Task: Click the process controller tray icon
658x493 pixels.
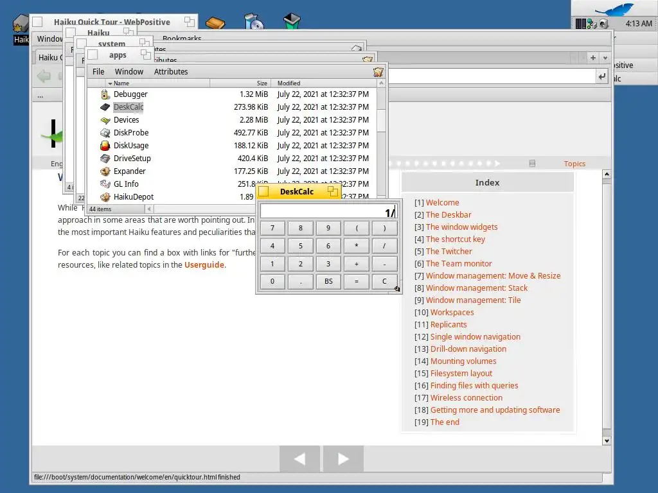Action: pos(581,24)
